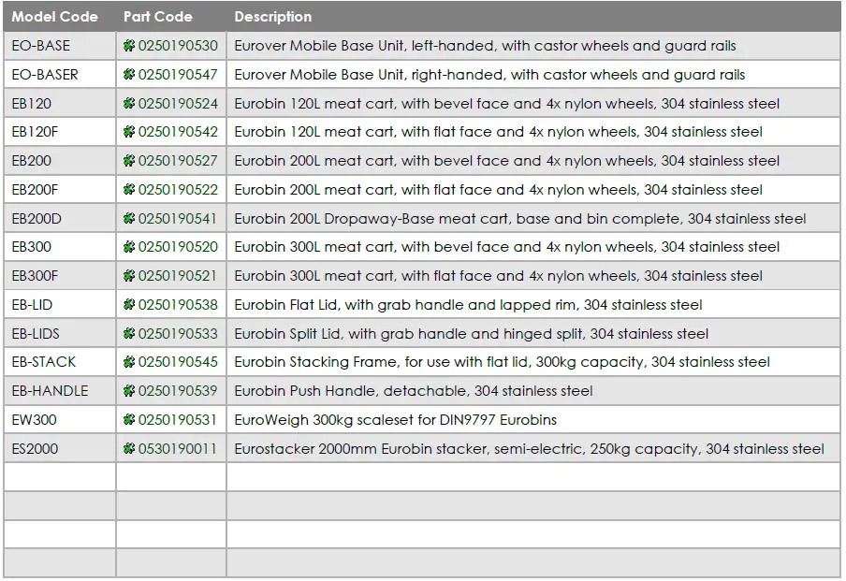This screenshot has width=846, height=581.
Task: Select model code EB-STACK
Action: [44, 362]
